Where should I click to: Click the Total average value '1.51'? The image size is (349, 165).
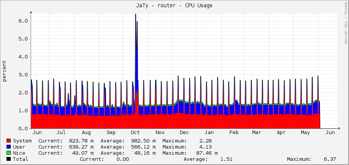tap(226, 159)
